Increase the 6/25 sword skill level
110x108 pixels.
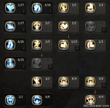[x=24, y=67]
